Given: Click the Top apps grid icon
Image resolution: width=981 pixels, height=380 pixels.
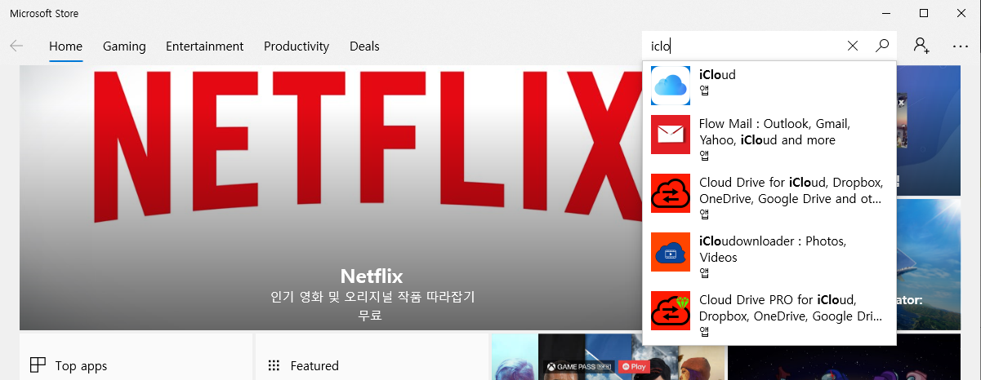Looking at the screenshot, I should tap(38, 365).
